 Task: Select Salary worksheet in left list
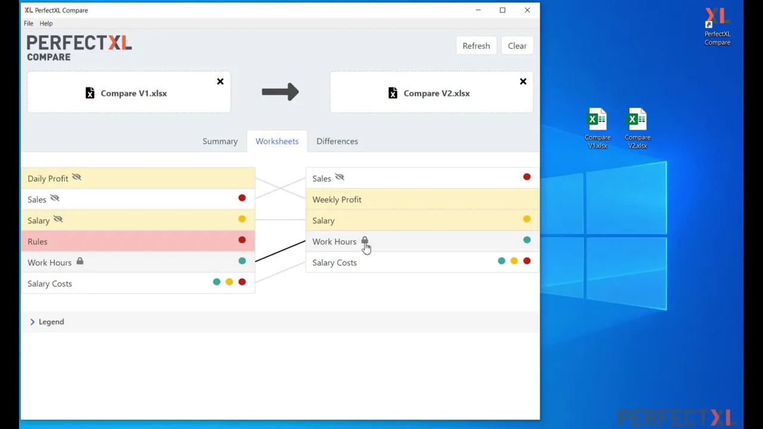click(138, 220)
